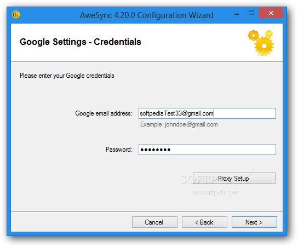Go to the previous step with Back
The width and height of the screenshot is (298, 247).
click(204, 222)
